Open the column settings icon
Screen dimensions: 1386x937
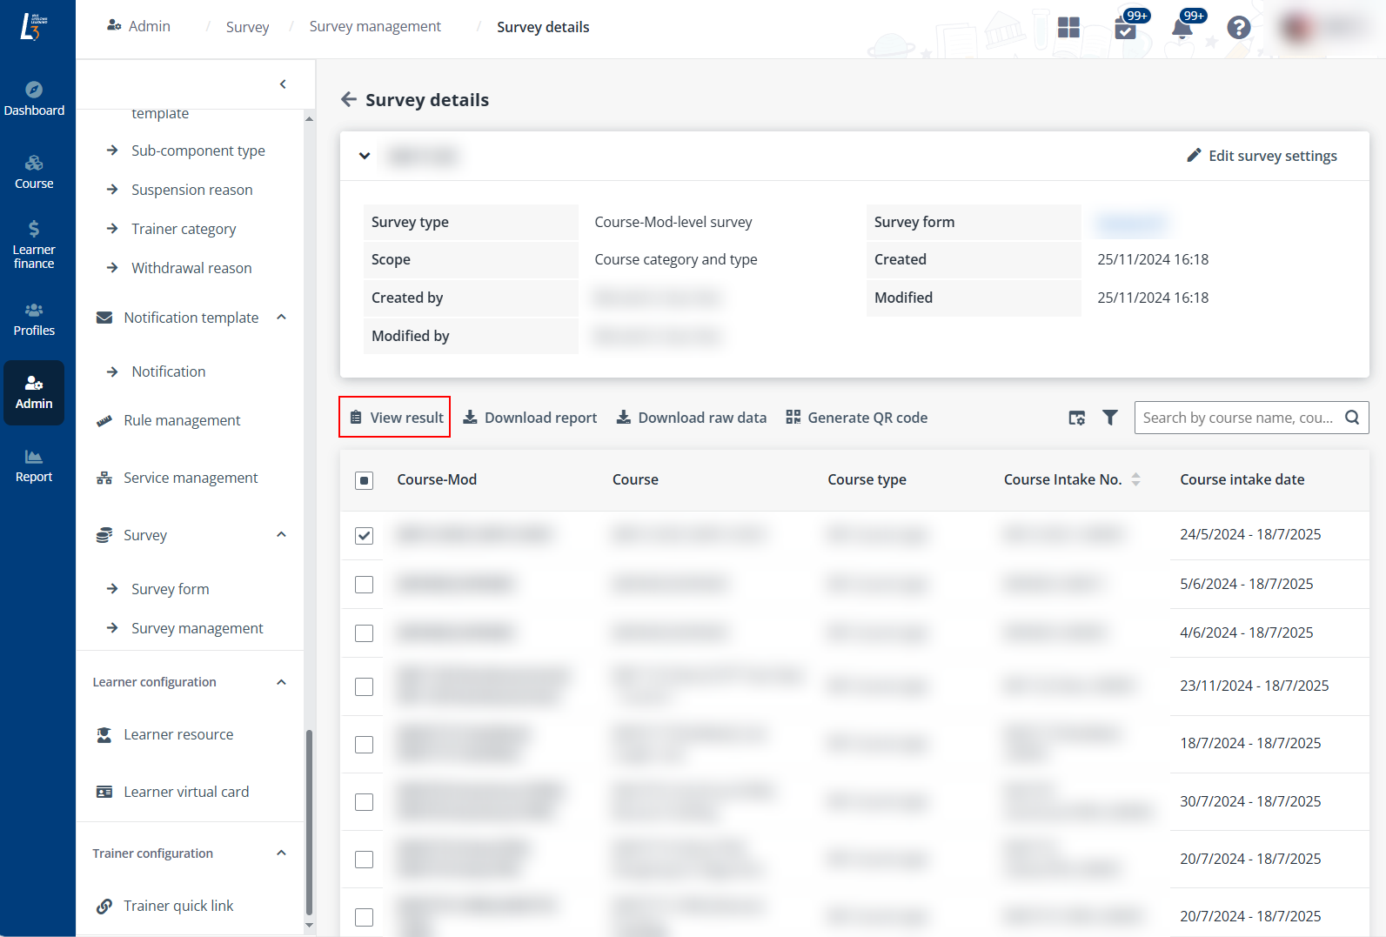click(x=1076, y=418)
